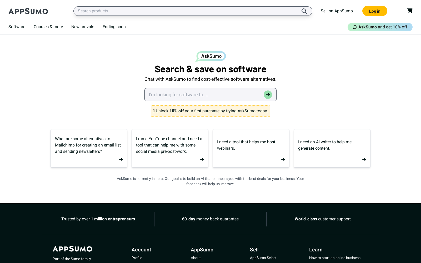Click the AppSumo logo in the footer

pos(72,249)
